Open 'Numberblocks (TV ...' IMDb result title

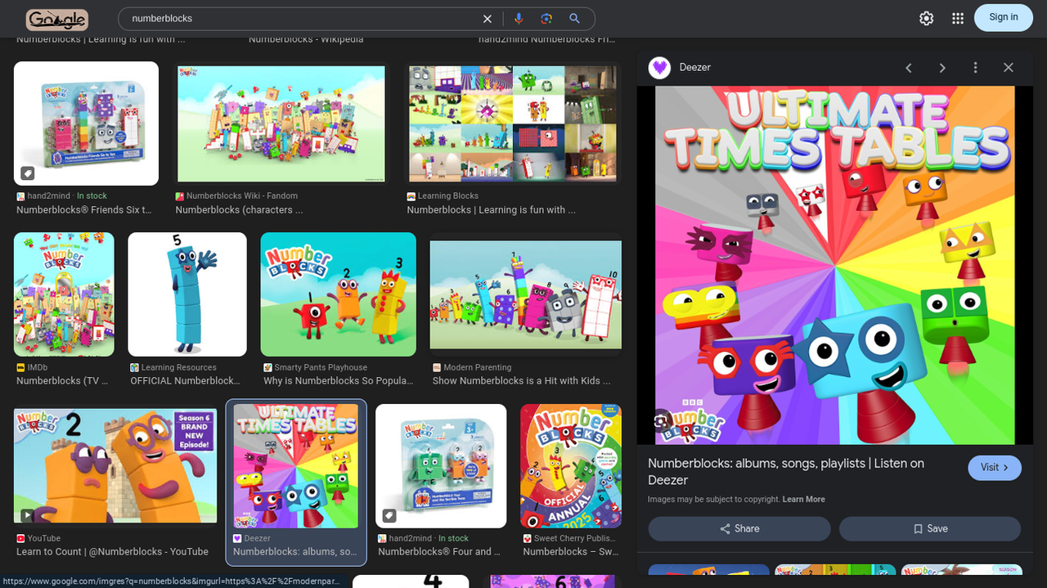[x=62, y=381]
